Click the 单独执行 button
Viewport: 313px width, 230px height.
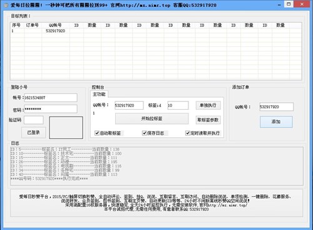tap(208, 105)
